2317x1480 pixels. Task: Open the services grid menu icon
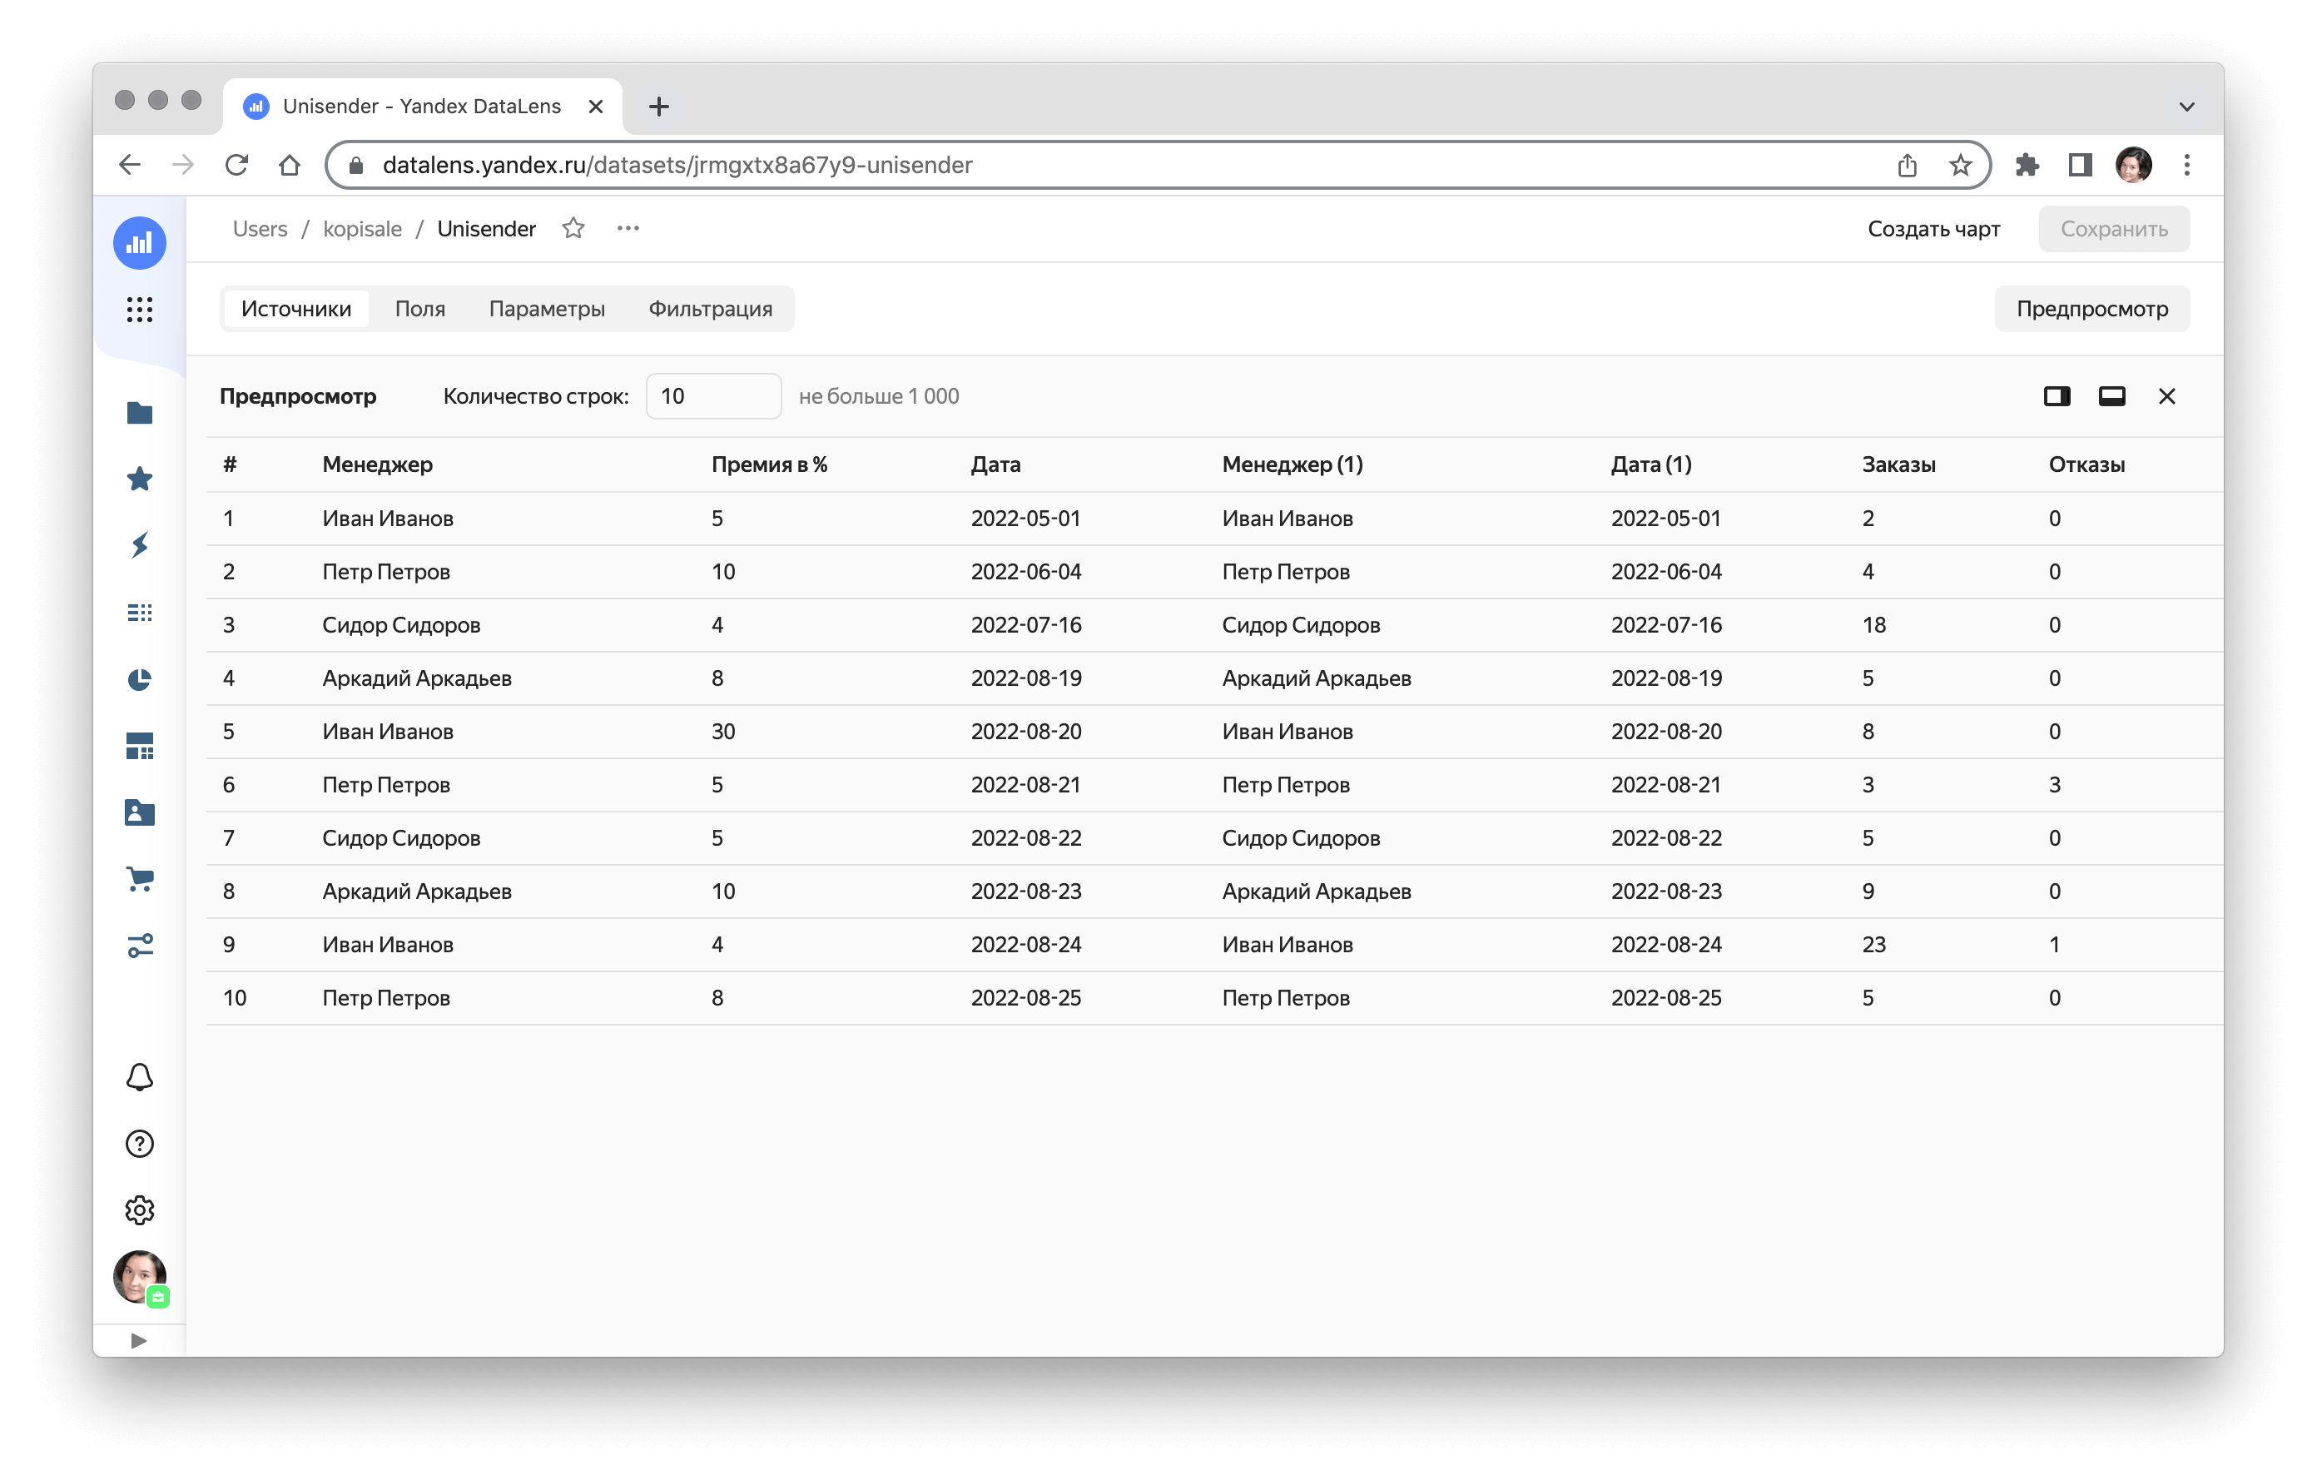click(140, 309)
